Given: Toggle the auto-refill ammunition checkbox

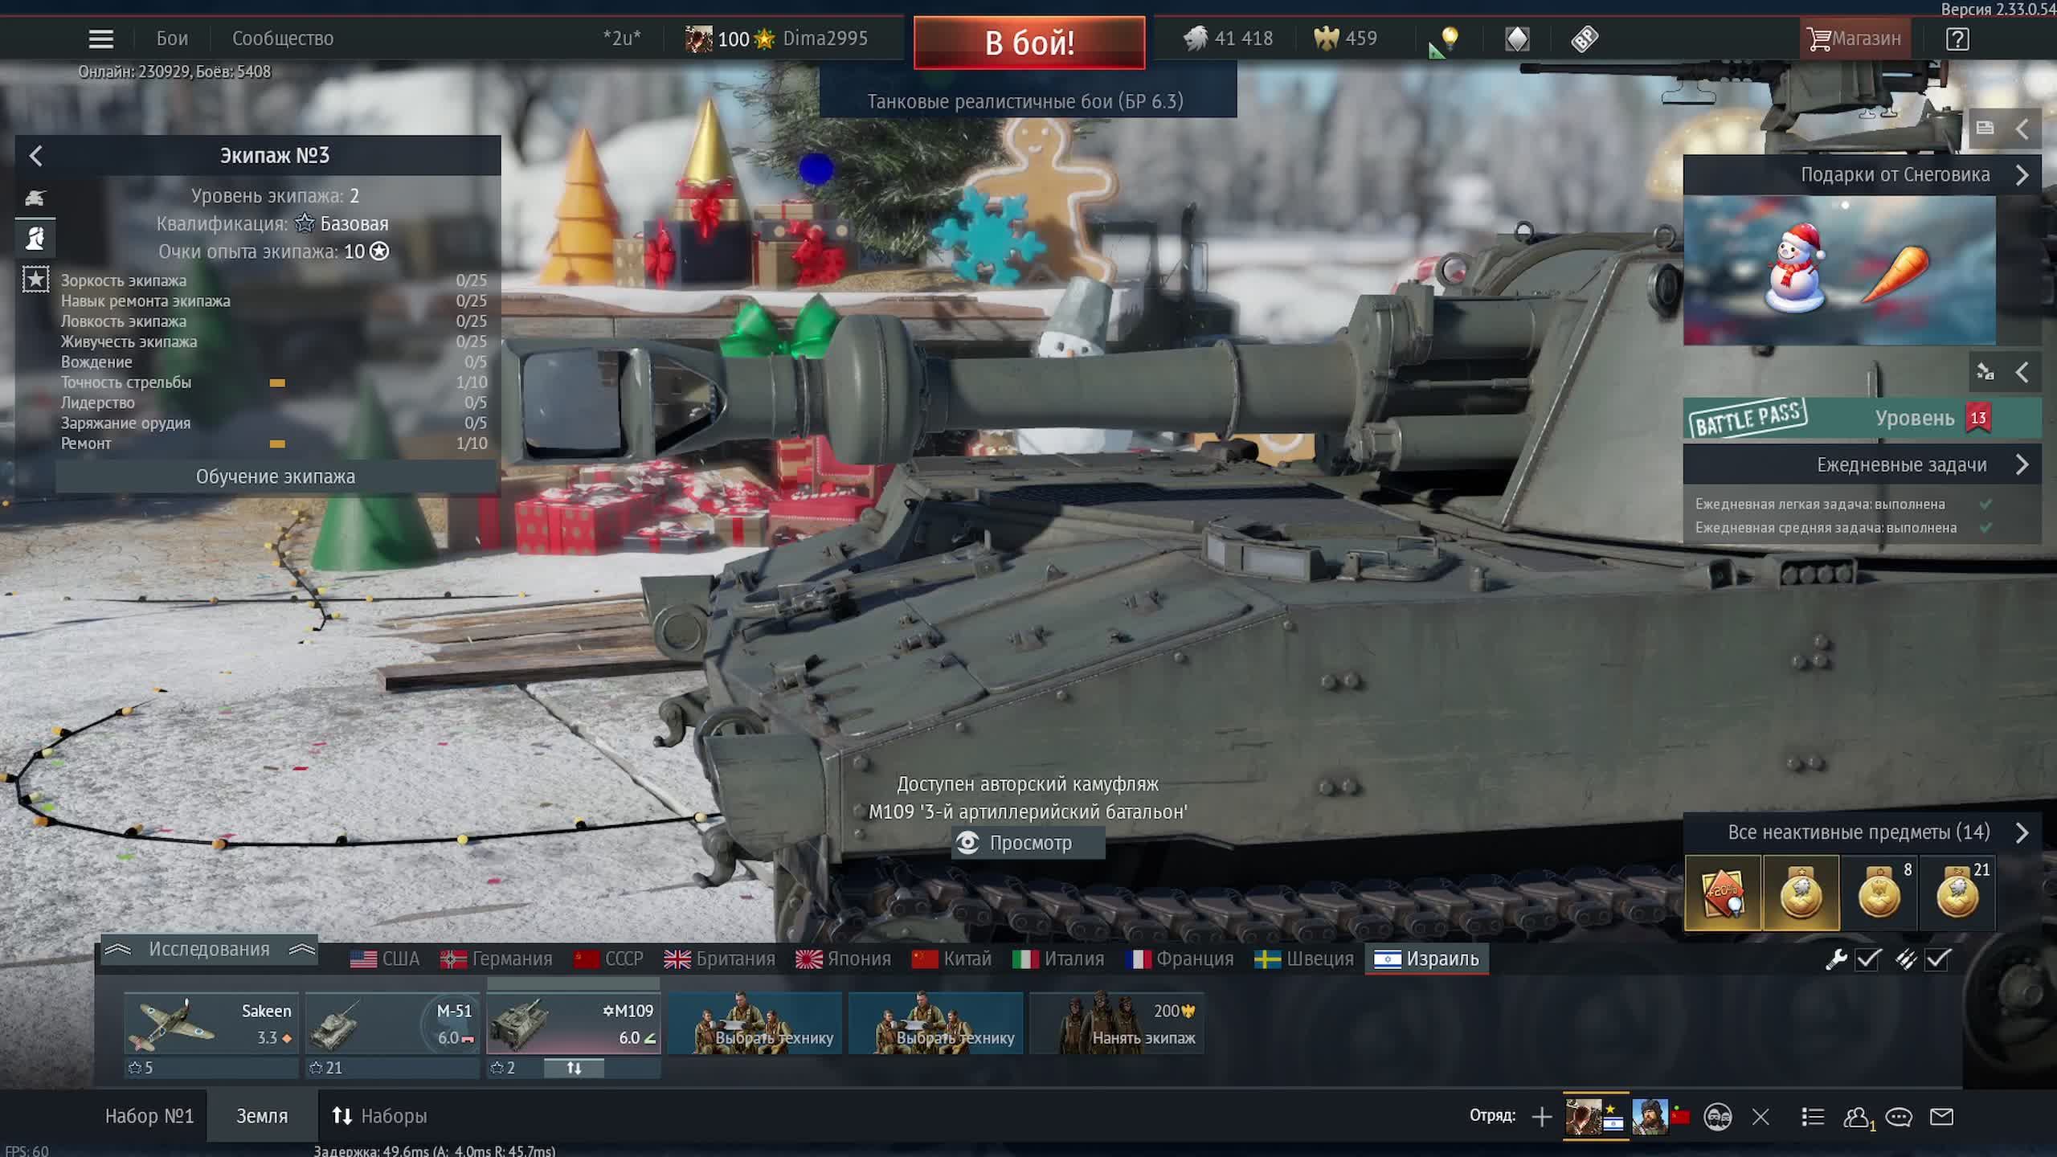Looking at the screenshot, I should [x=1937, y=959].
